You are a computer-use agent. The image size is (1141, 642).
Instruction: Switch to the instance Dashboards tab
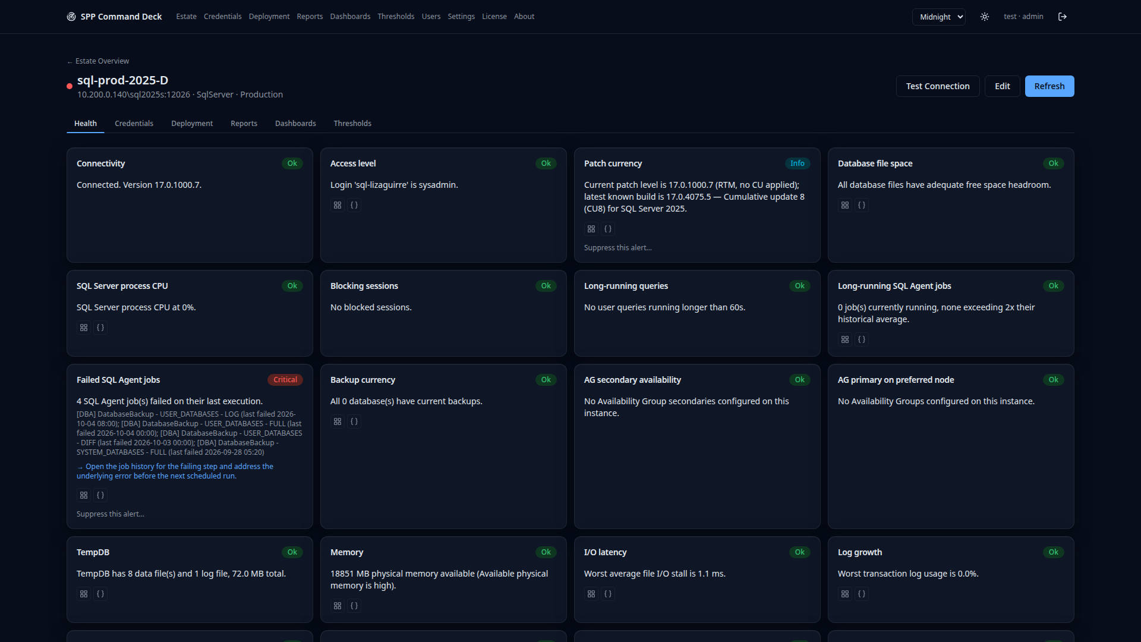pos(295,124)
